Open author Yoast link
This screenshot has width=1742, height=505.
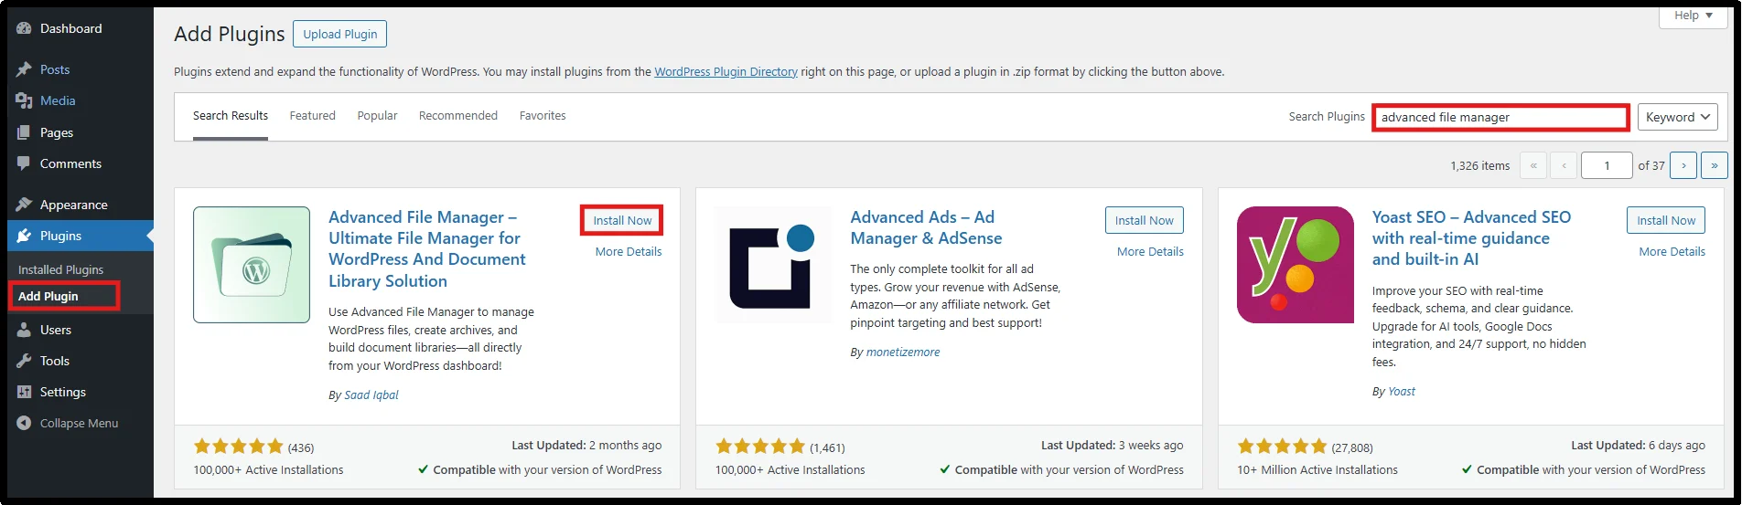tap(1402, 391)
